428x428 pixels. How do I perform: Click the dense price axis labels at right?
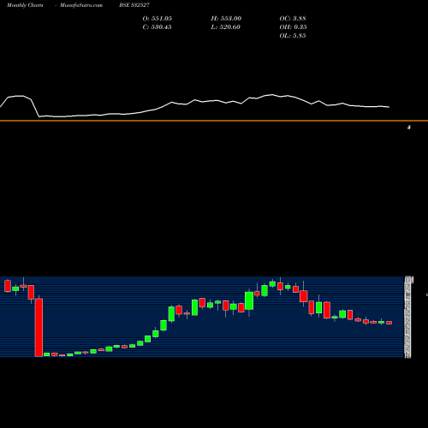click(x=408, y=317)
